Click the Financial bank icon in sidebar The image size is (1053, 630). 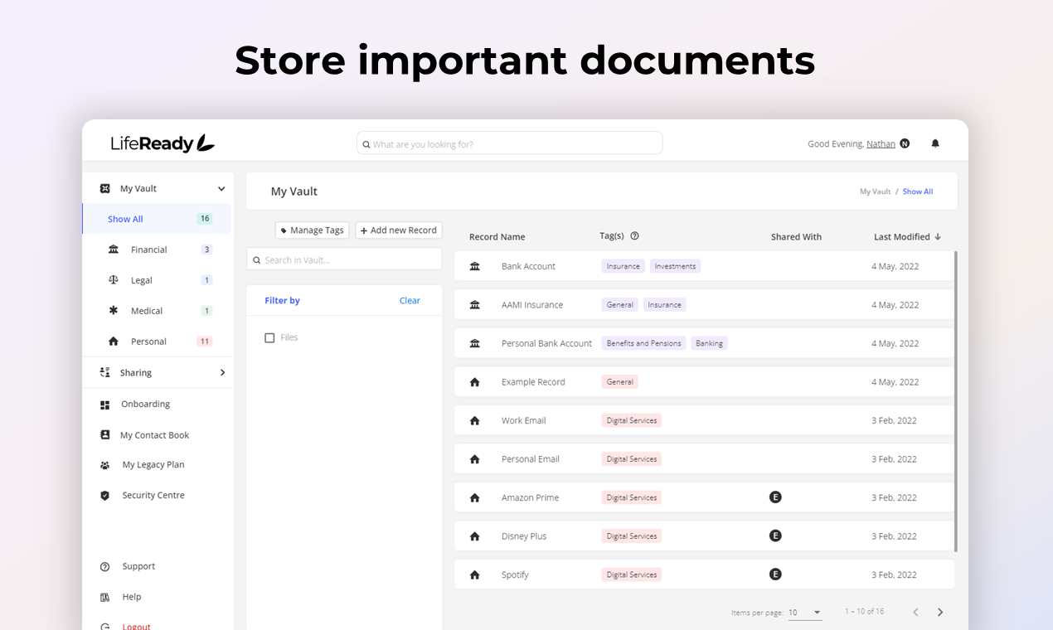click(x=114, y=250)
